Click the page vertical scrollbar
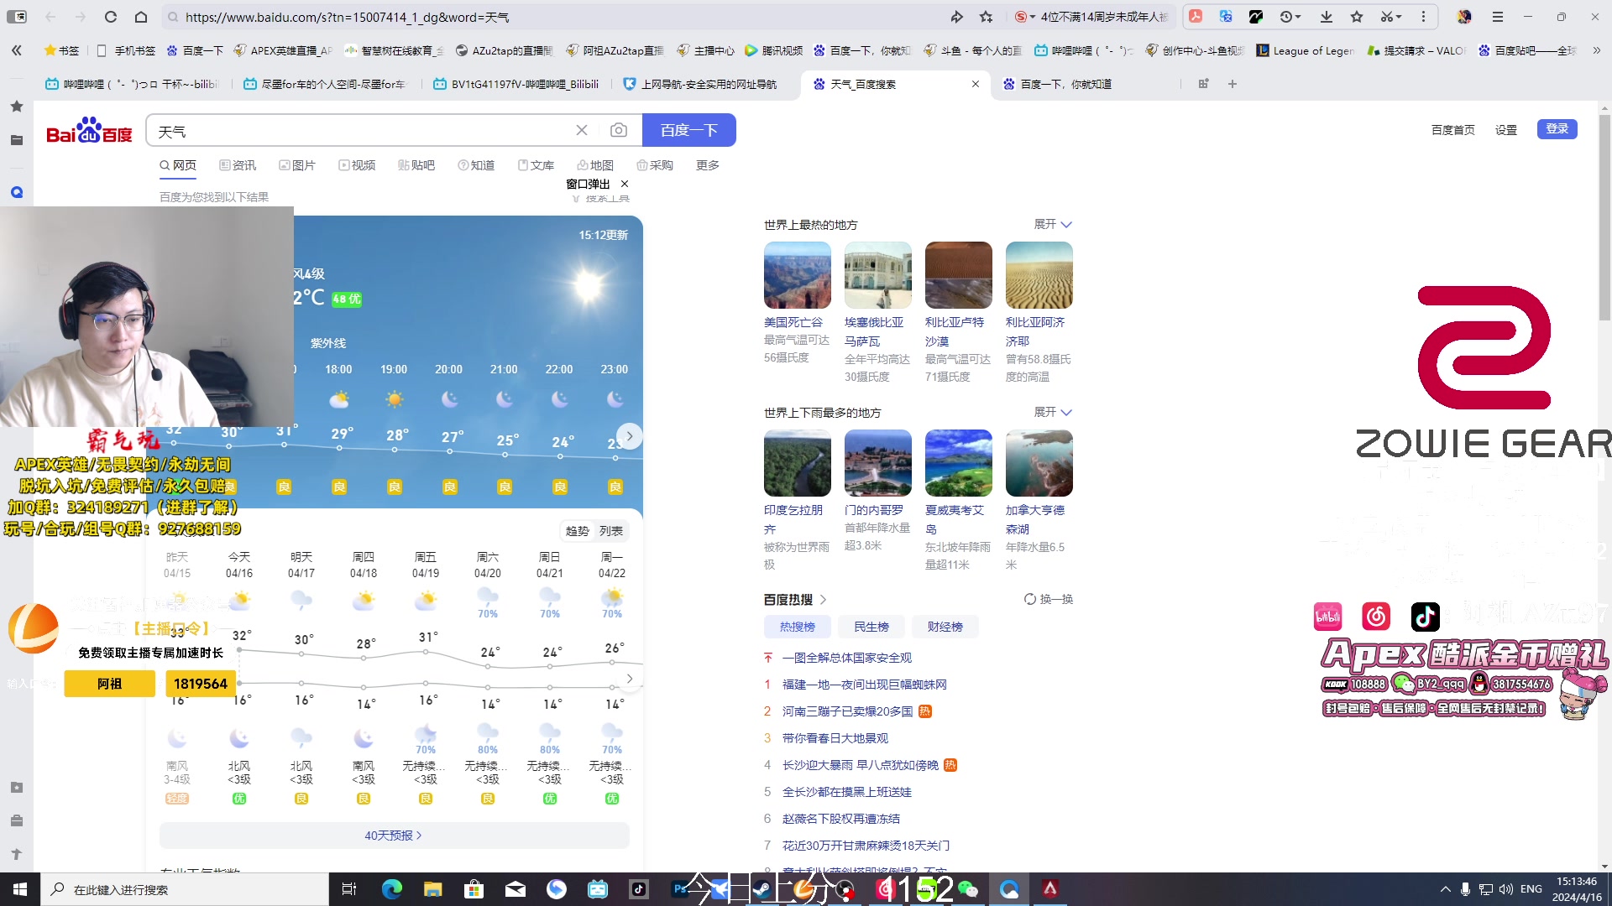 (x=1604, y=218)
